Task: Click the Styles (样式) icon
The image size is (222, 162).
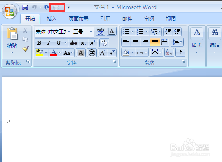Action: 197,32
